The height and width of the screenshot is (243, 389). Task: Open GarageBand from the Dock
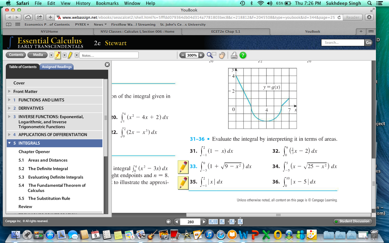(152, 234)
